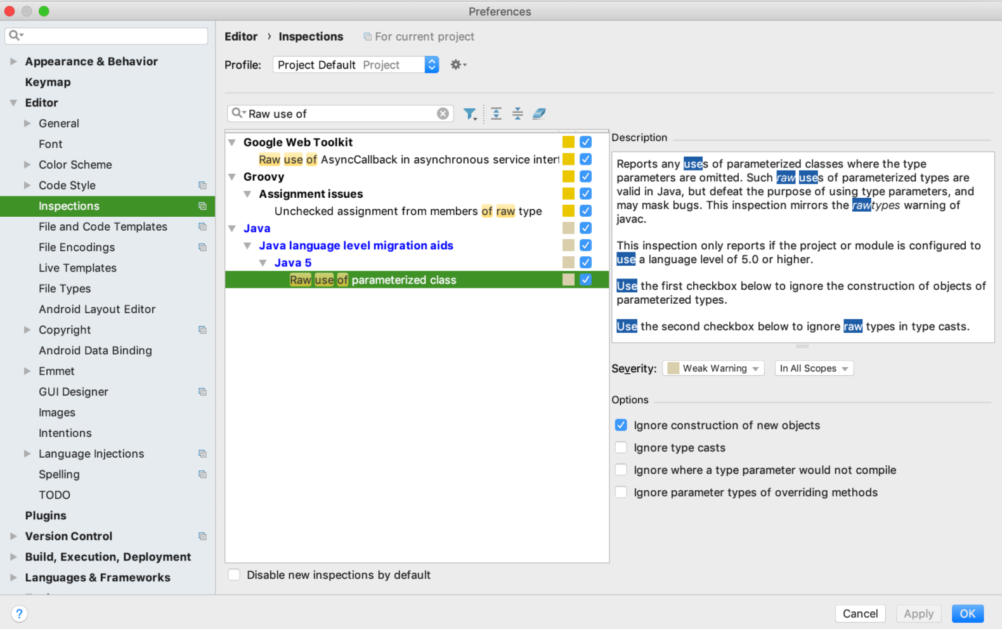Uncheck Ignore construction of new objects

pos(621,425)
